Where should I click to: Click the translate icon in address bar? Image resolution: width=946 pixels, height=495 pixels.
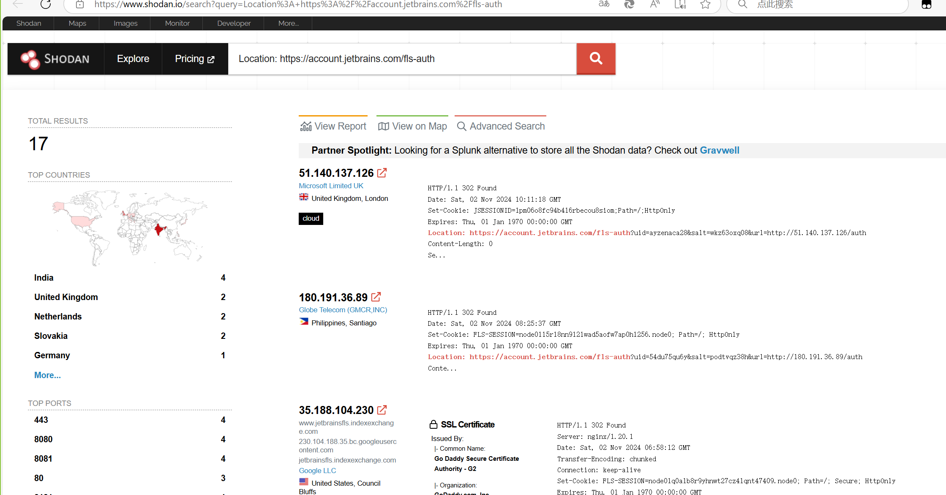604,5
